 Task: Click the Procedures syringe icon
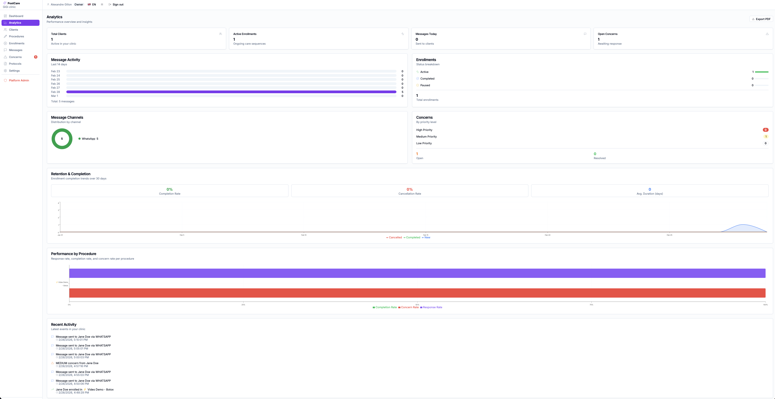[5, 36]
